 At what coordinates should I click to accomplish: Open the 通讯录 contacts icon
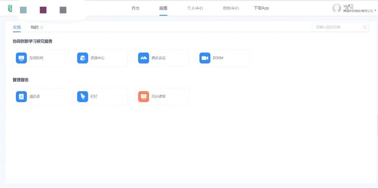pos(21,97)
